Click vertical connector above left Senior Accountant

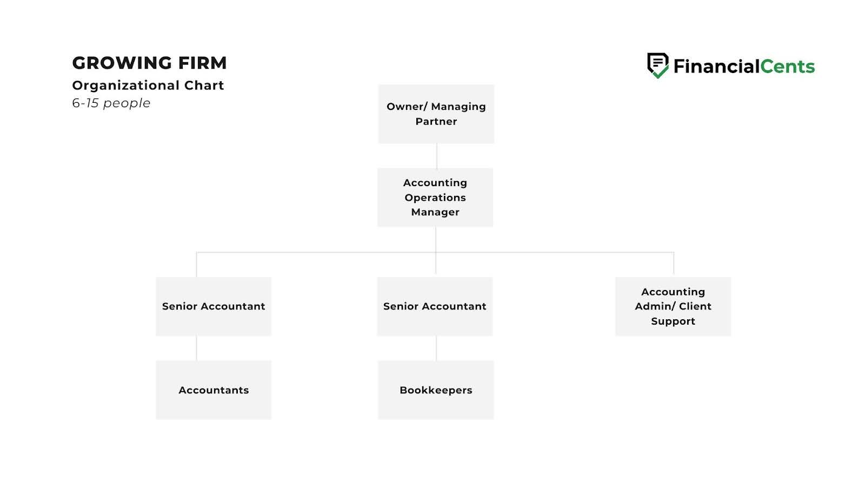pyautogui.click(x=196, y=265)
